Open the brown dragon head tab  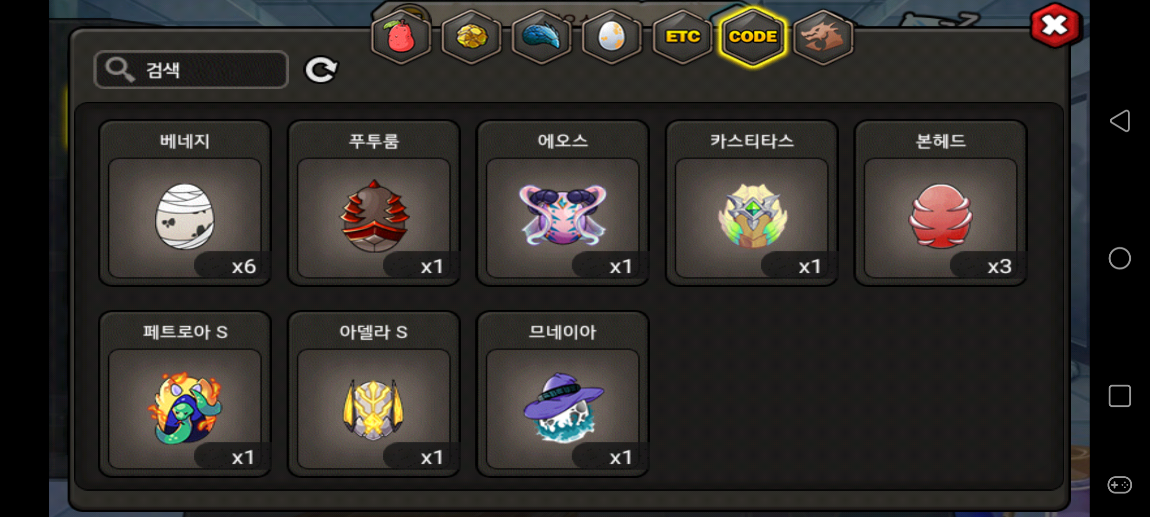823,37
